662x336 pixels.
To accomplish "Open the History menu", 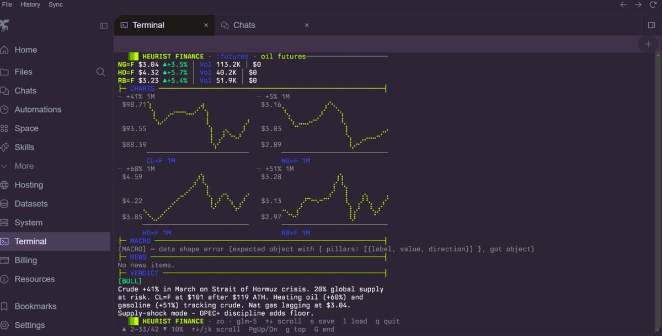I will point(30,4).
